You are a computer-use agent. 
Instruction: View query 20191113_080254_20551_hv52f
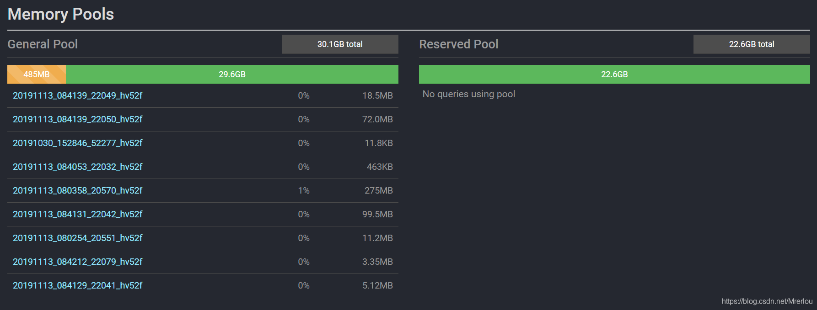pyautogui.click(x=77, y=238)
